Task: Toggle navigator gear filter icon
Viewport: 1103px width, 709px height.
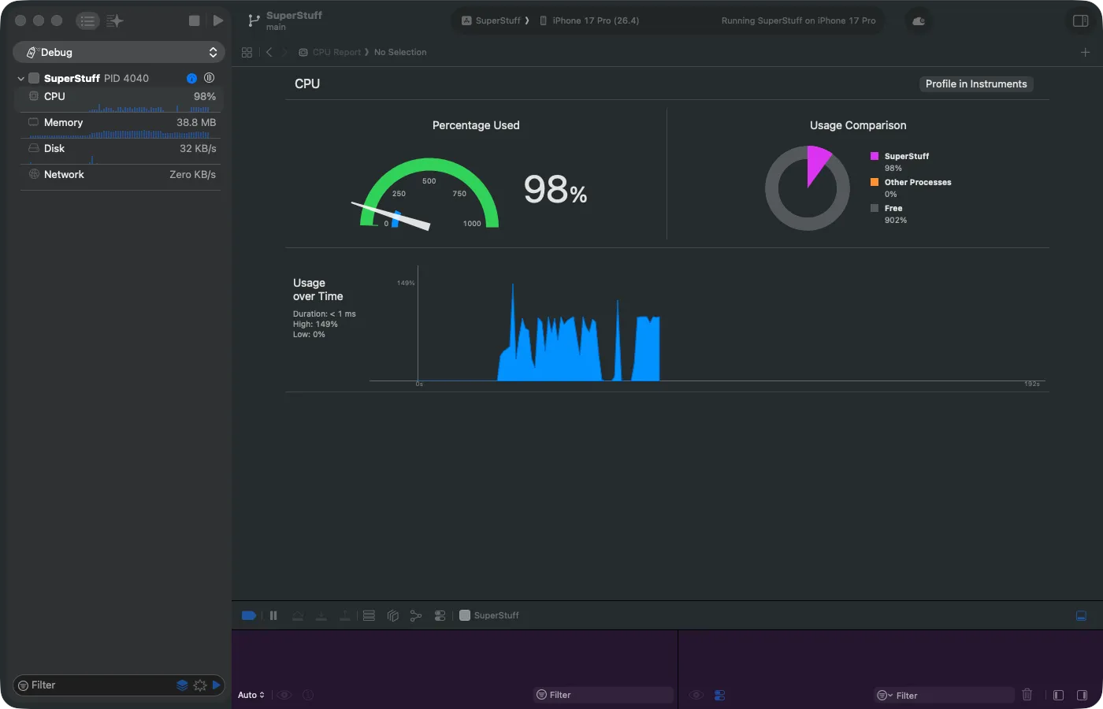Action: [200, 685]
